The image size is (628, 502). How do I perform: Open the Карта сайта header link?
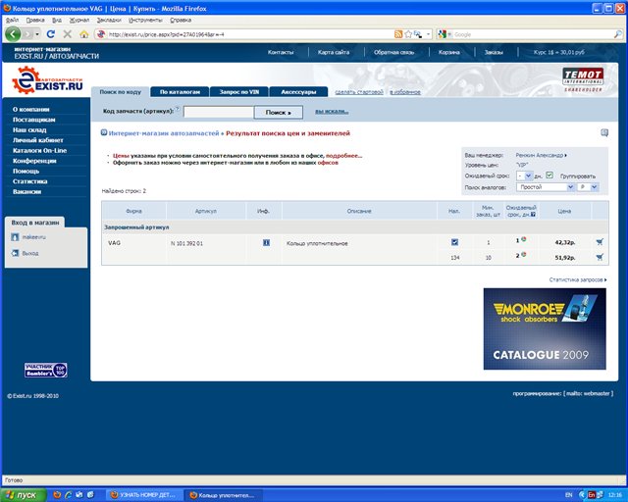334,52
